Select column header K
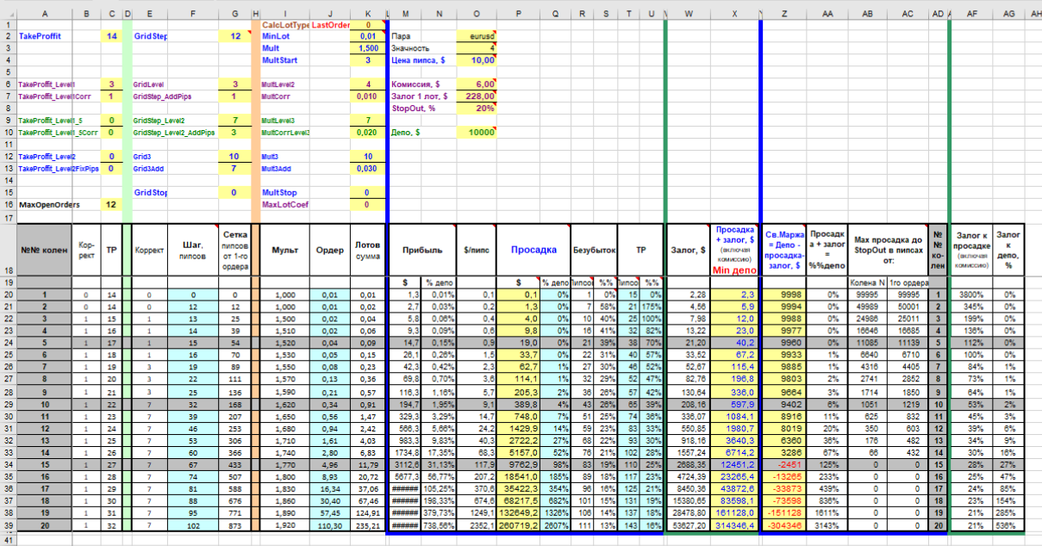1042x546 pixels. 369,15
